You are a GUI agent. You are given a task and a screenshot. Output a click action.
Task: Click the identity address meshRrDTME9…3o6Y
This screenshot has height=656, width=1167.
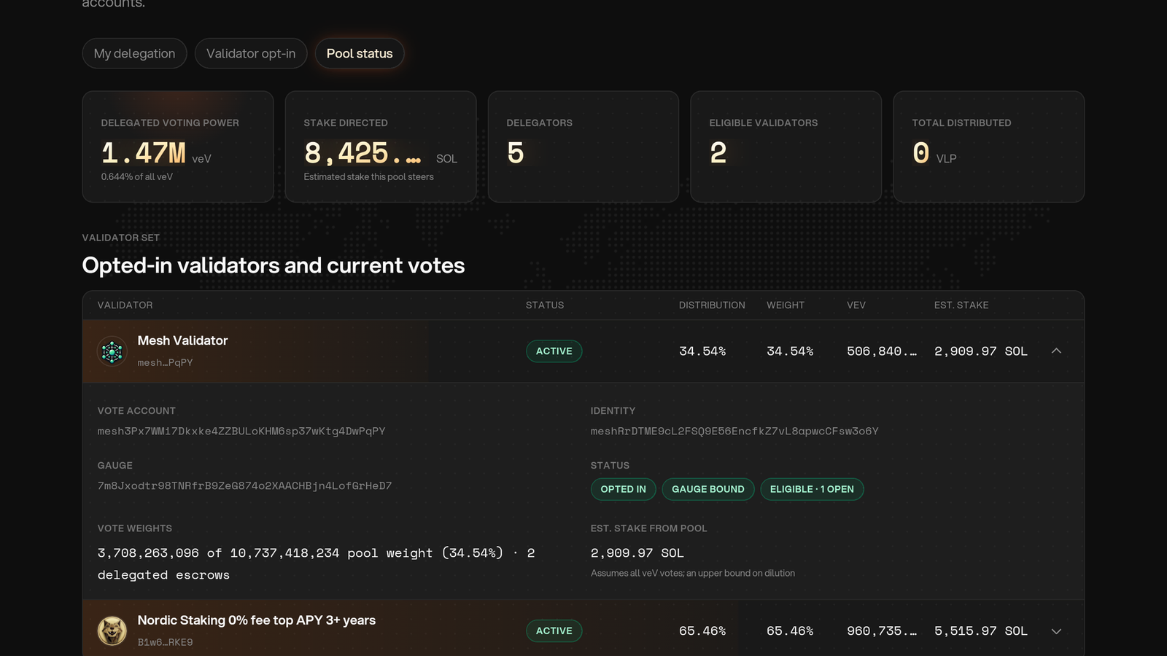pyautogui.click(x=734, y=432)
